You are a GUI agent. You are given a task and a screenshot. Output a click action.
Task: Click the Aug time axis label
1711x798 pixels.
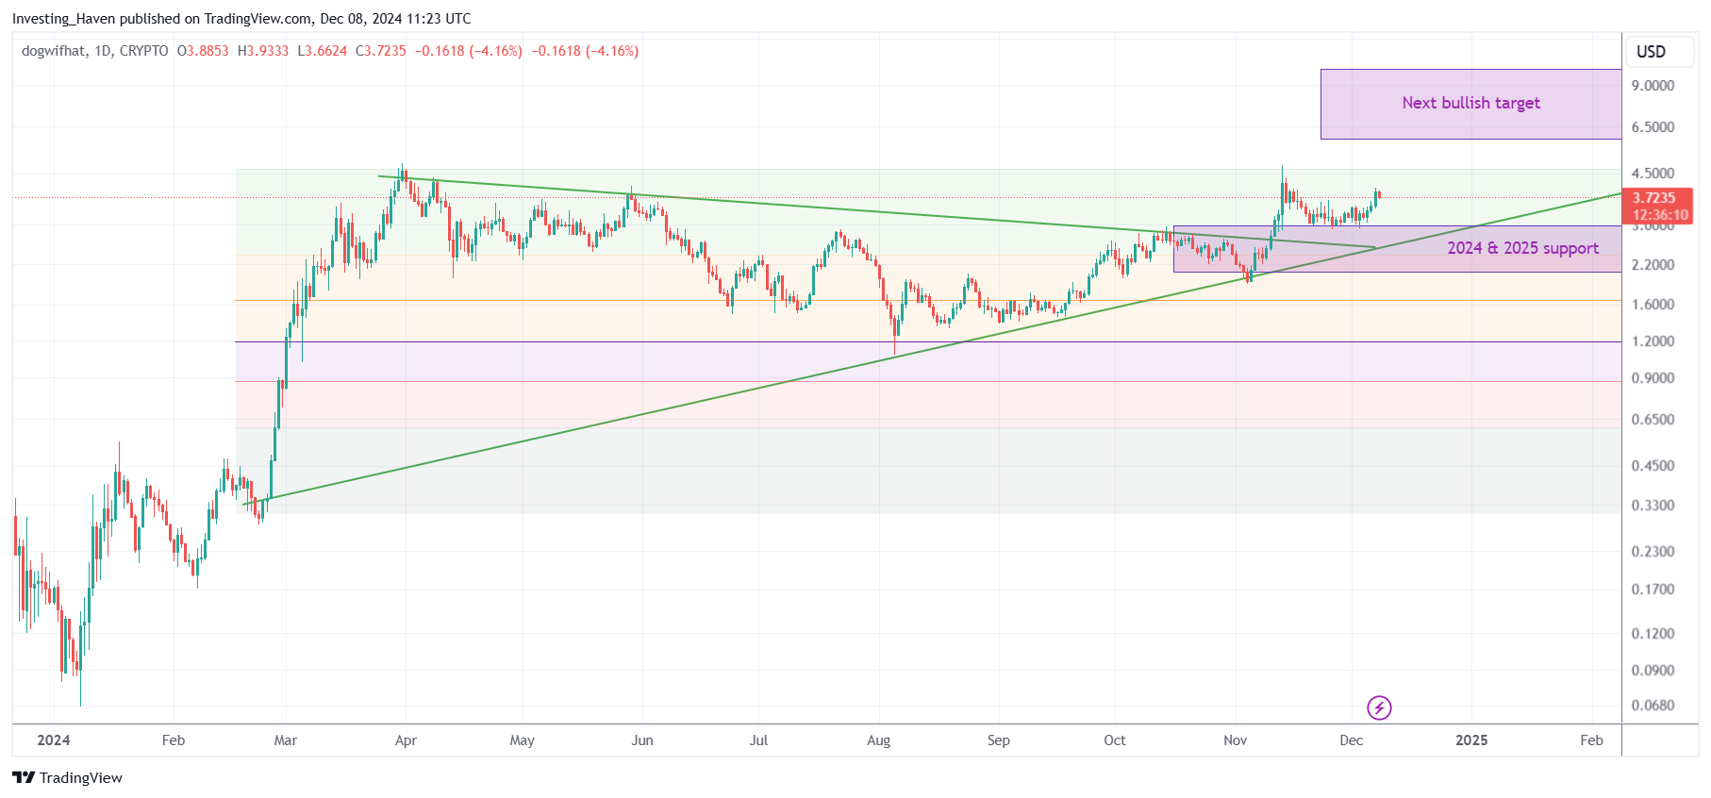[x=878, y=740]
